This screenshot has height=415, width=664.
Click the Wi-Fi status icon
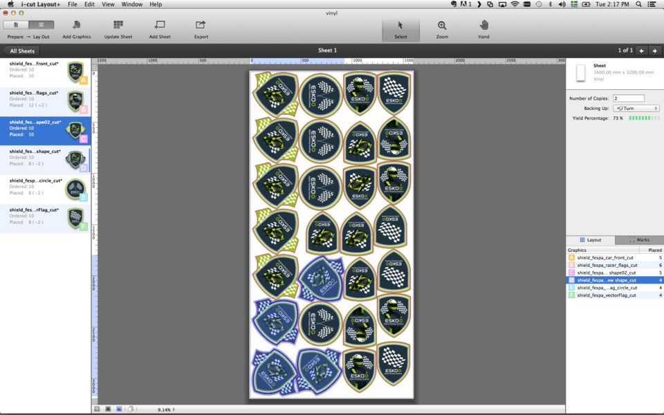[515, 4]
